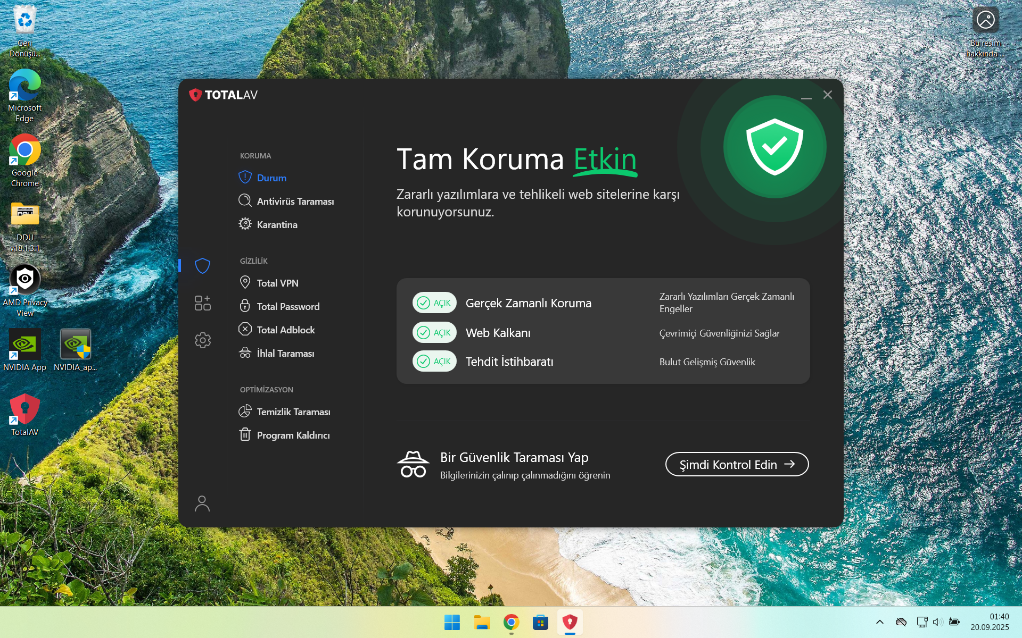Viewport: 1022px width, 638px height.
Task: Click the Etkin status link
Action: click(605, 159)
